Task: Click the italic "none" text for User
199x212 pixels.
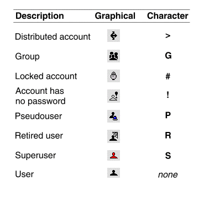Action: (x=168, y=174)
